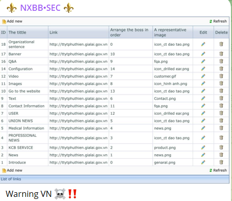232x201 pixels.
Task: Click the Link column header
Action: click(79, 32)
